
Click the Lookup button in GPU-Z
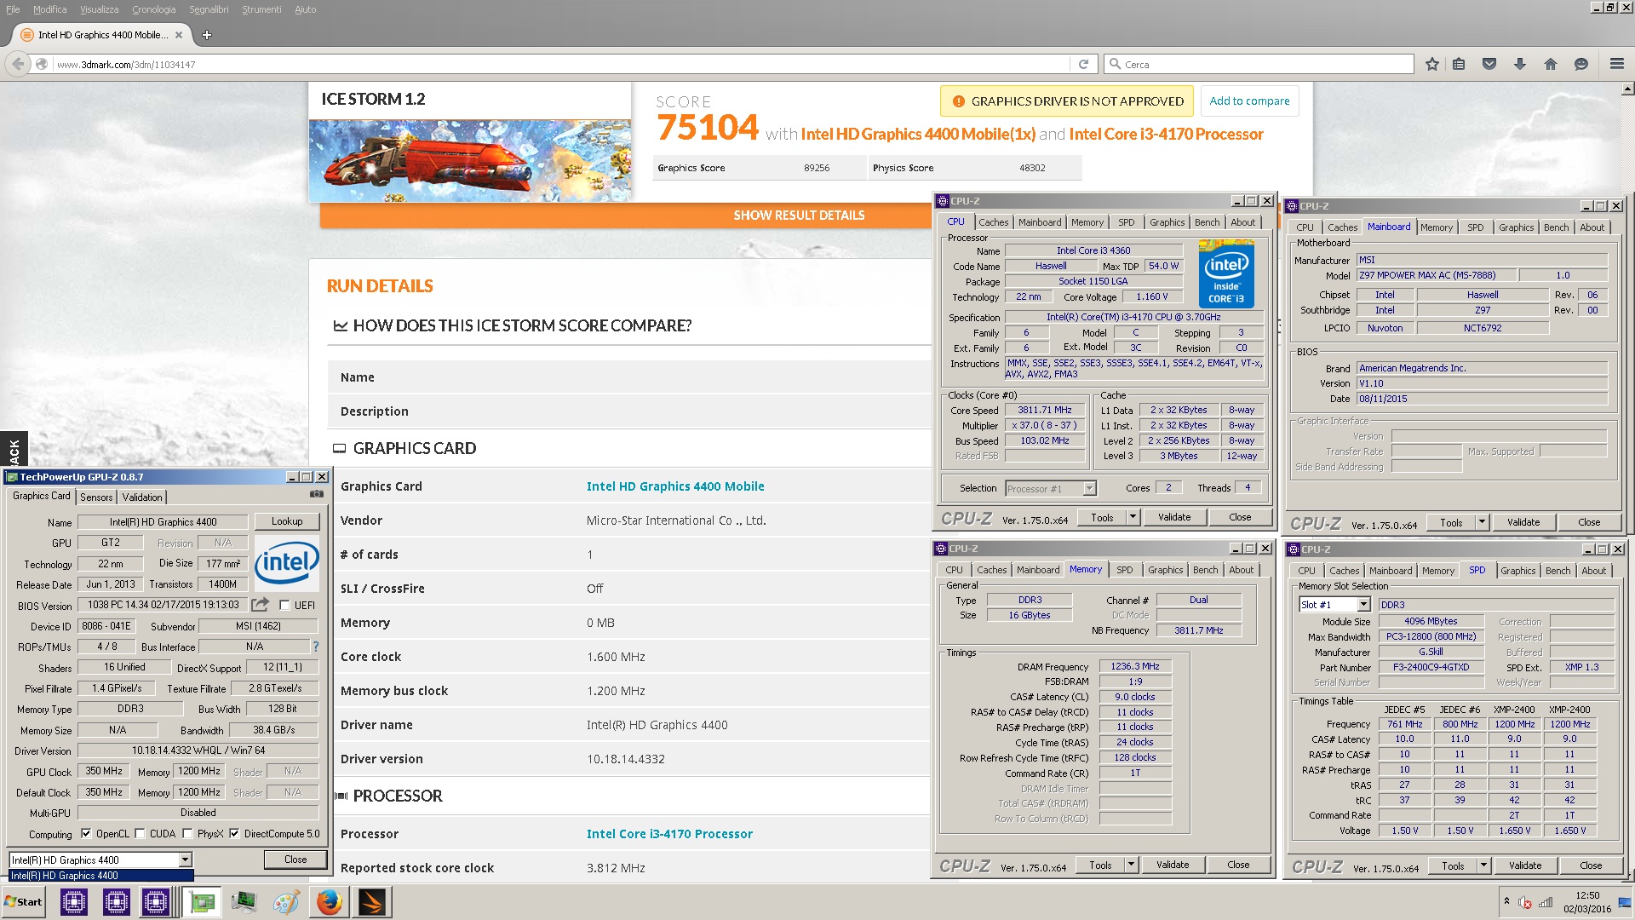(x=287, y=521)
